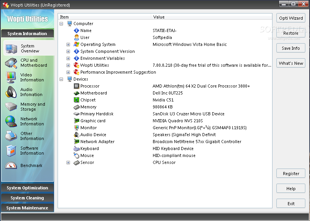Open Memory and Storage drive icon
Screen dimensions: 310x221
click(x=11, y=107)
